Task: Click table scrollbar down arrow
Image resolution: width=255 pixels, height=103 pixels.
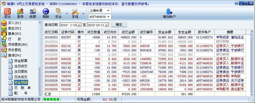Action: (x=252, y=95)
